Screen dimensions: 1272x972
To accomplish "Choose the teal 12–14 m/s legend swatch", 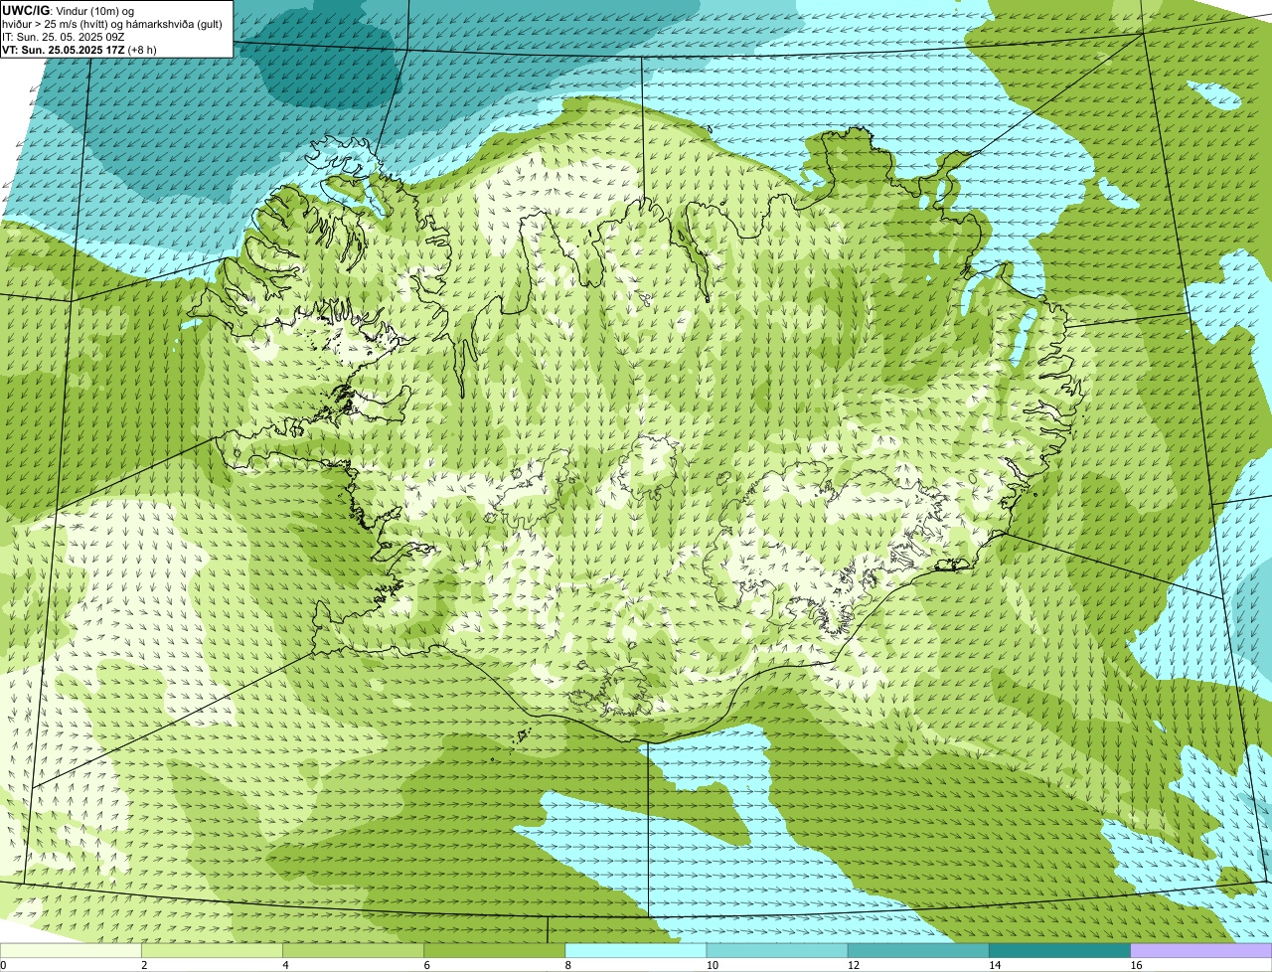I will tap(918, 950).
